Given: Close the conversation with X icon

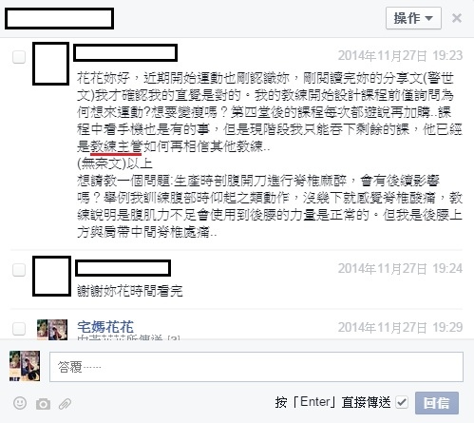Looking at the screenshot, I should (x=457, y=18).
